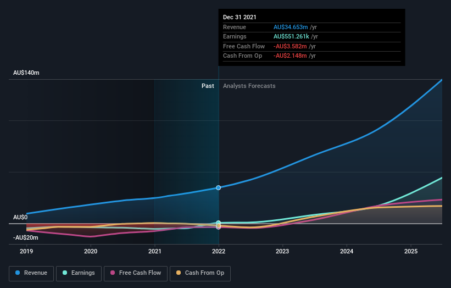
Task: Click the Free Cash Flow value -AU$3.582m
Action: point(290,46)
